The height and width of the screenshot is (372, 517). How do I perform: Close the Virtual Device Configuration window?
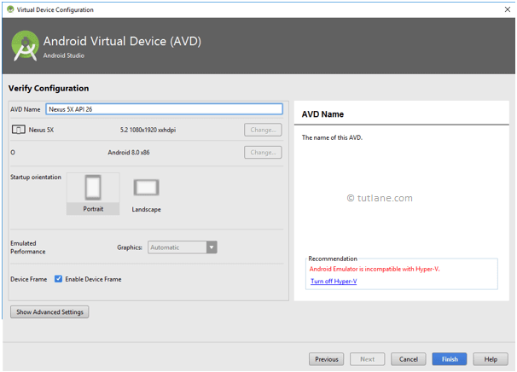click(x=507, y=9)
